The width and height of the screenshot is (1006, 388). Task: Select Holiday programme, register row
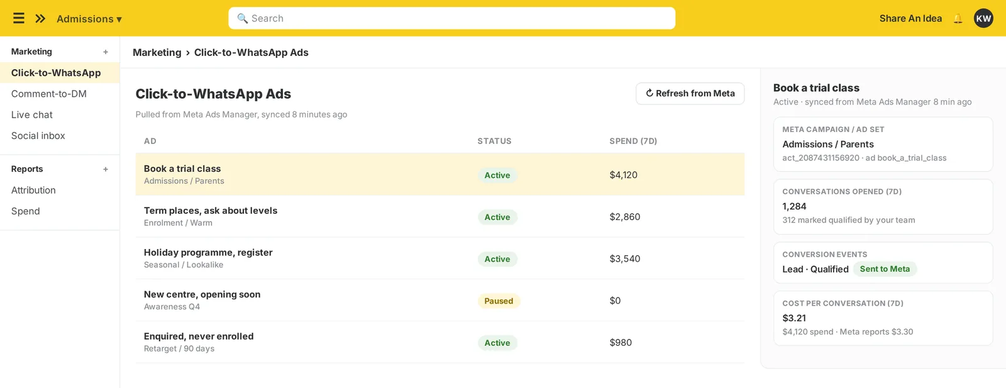tap(439, 258)
